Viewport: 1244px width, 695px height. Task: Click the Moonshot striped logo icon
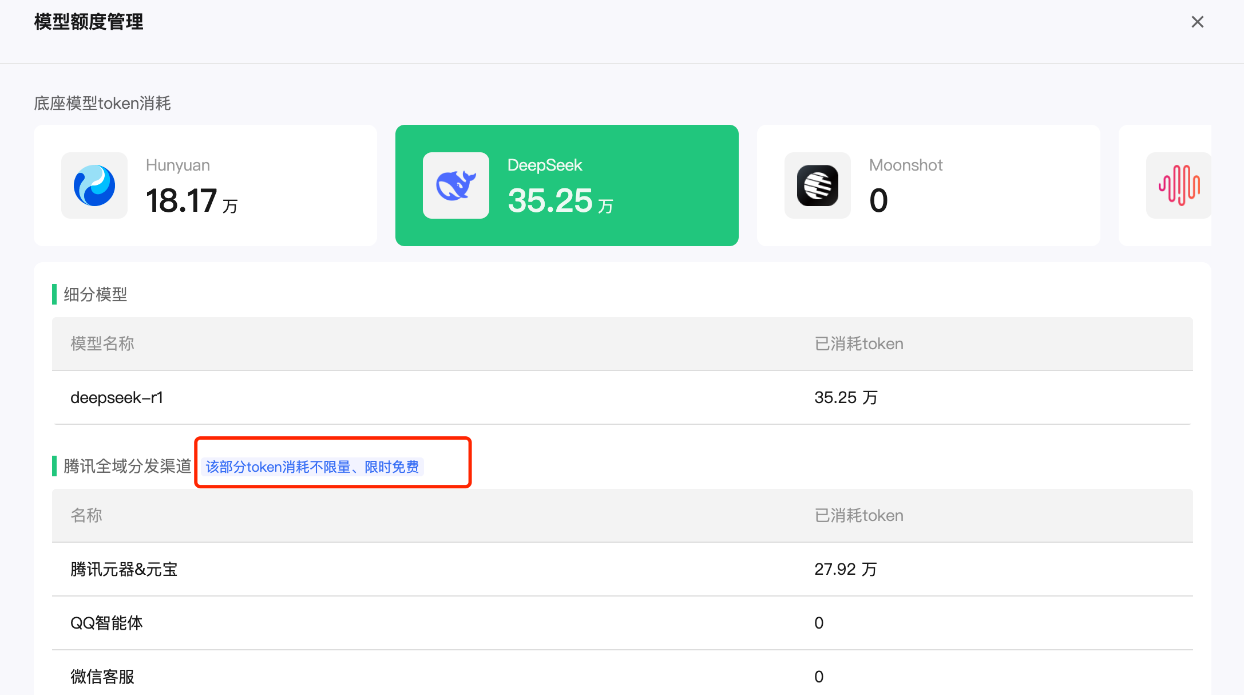(818, 185)
